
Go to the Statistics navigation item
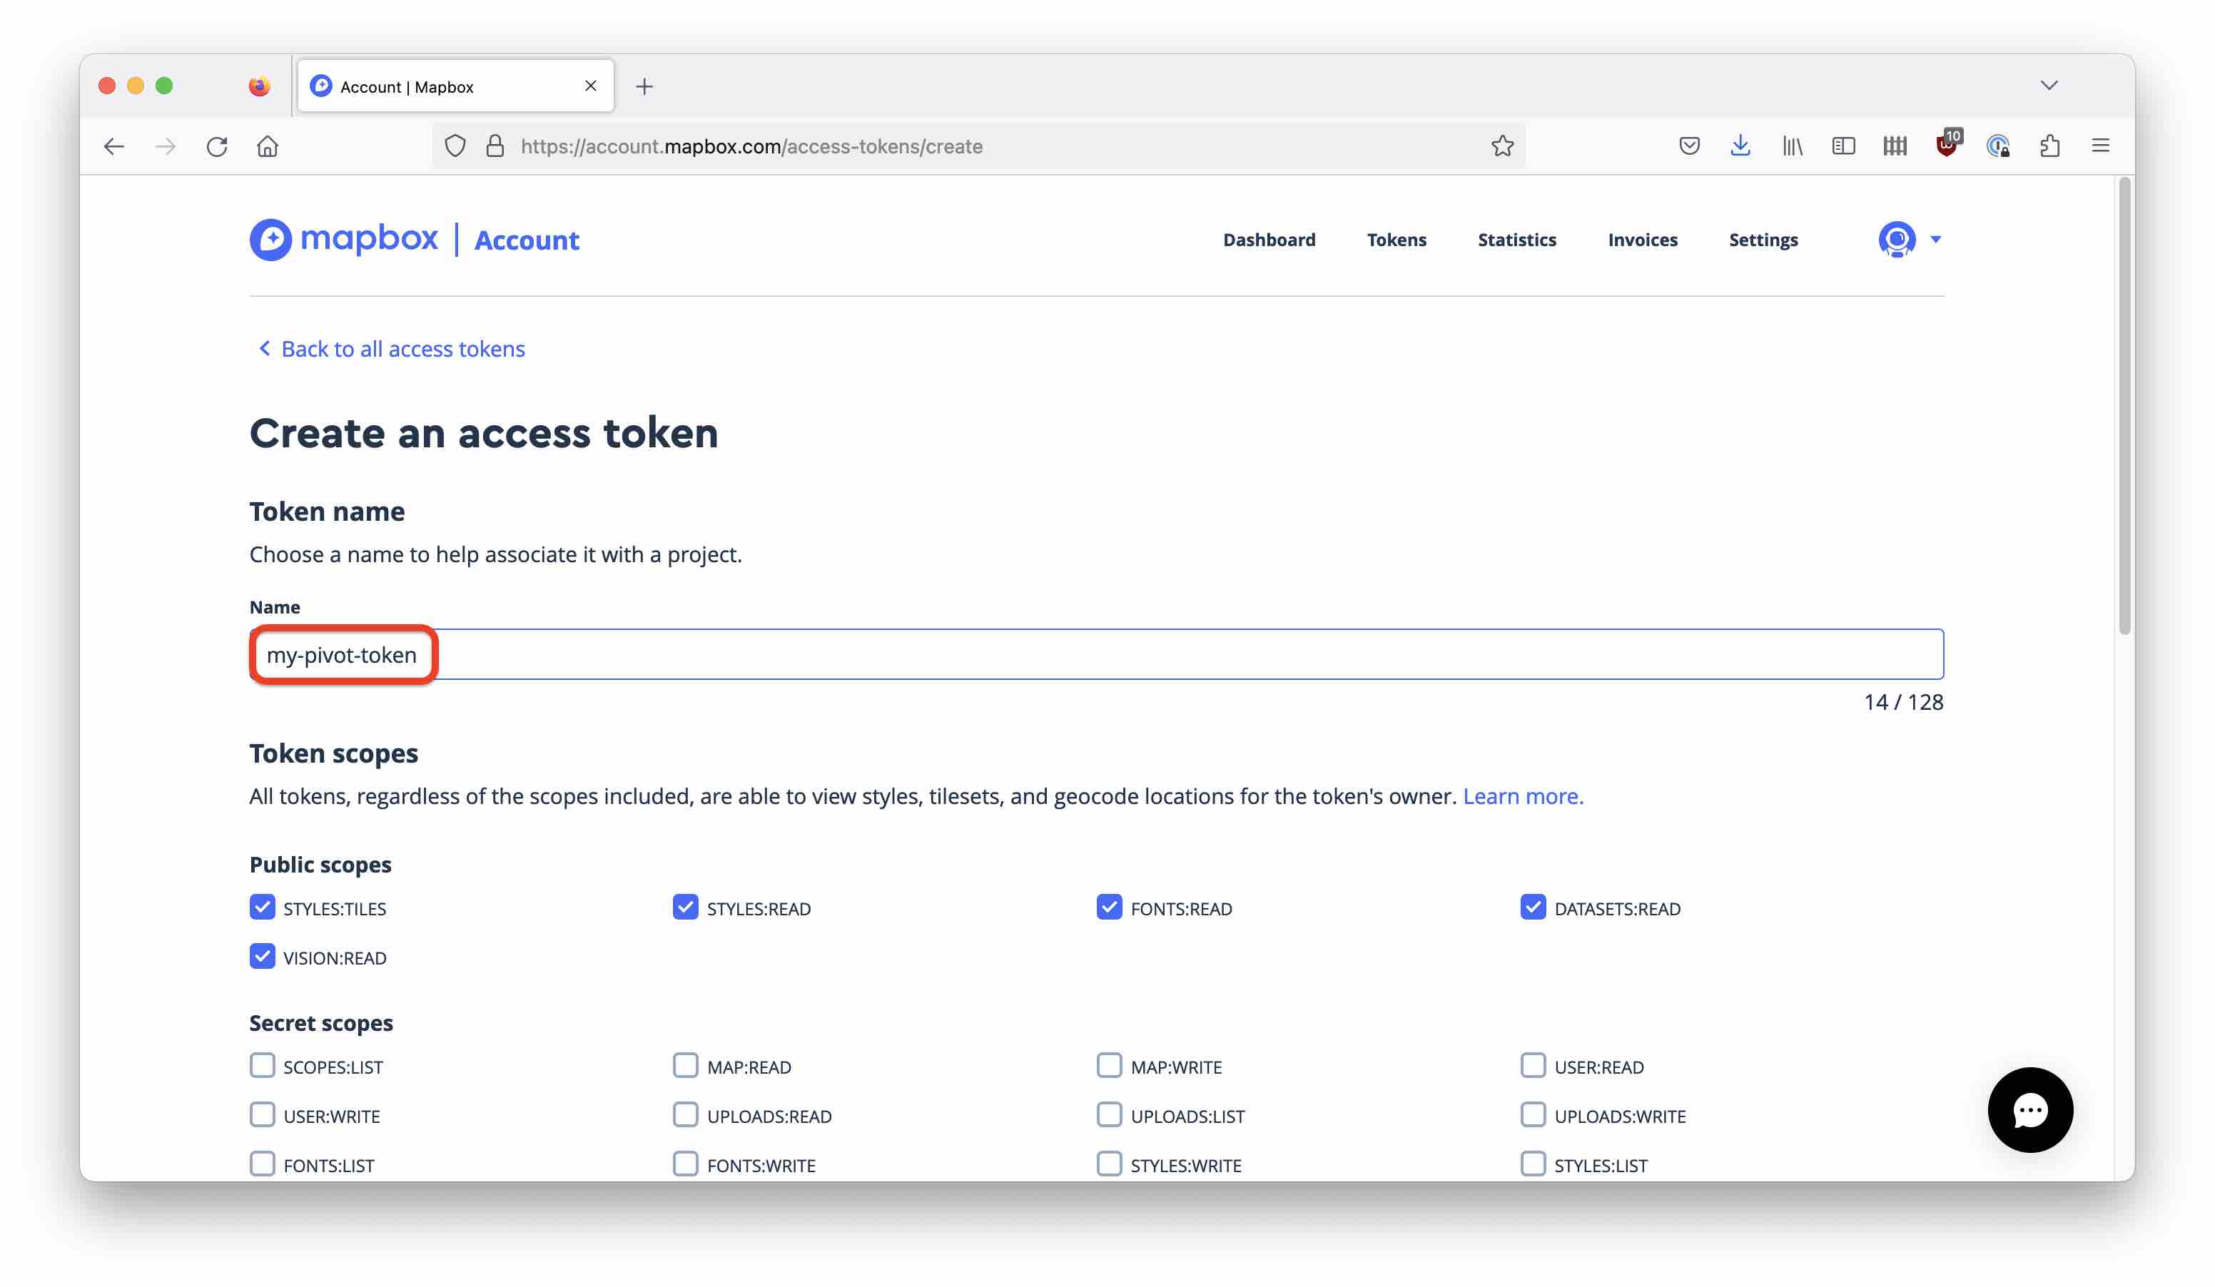(1517, 239)
